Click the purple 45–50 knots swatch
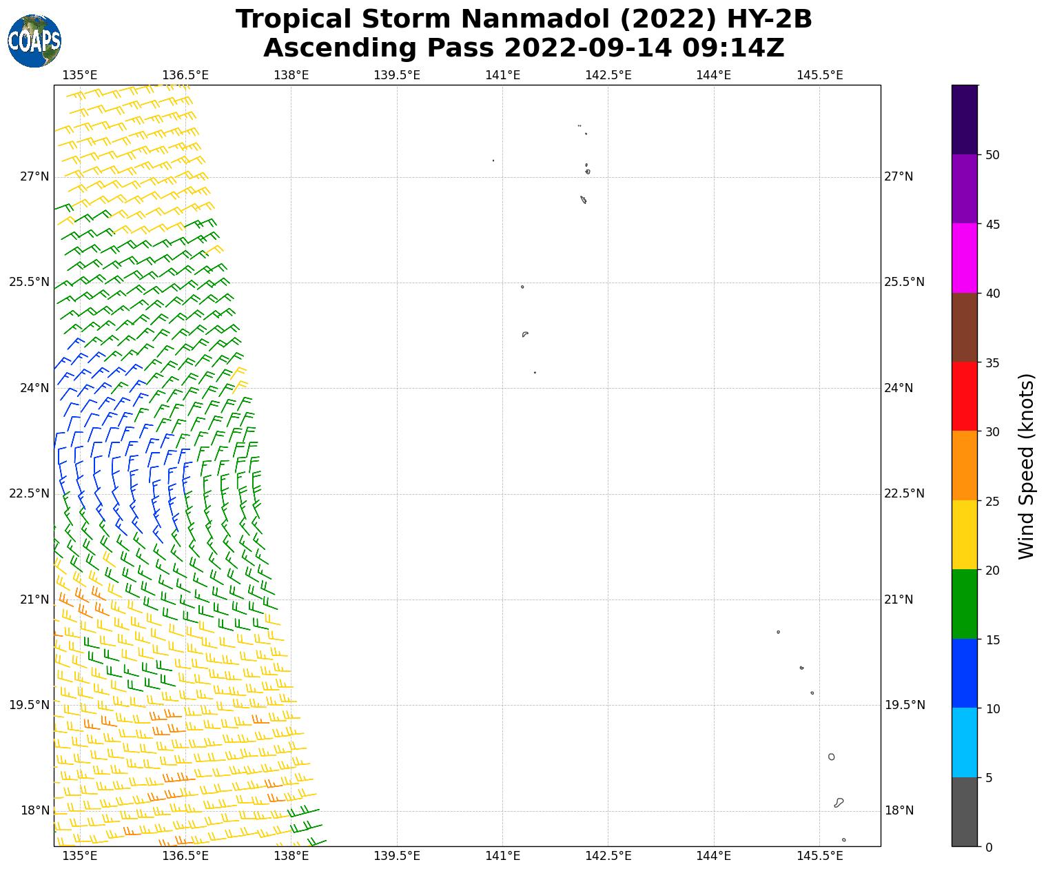Viewport: 1046px width, 871px height. tap(964, 189)
